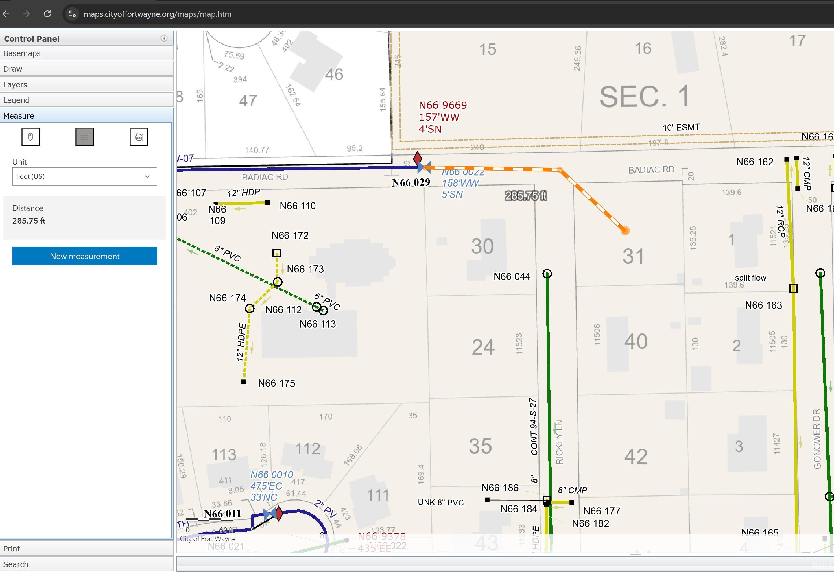Click the N66 162 black square endpoint
Viewport: 834px width, 572px height.
click(787, 159)
